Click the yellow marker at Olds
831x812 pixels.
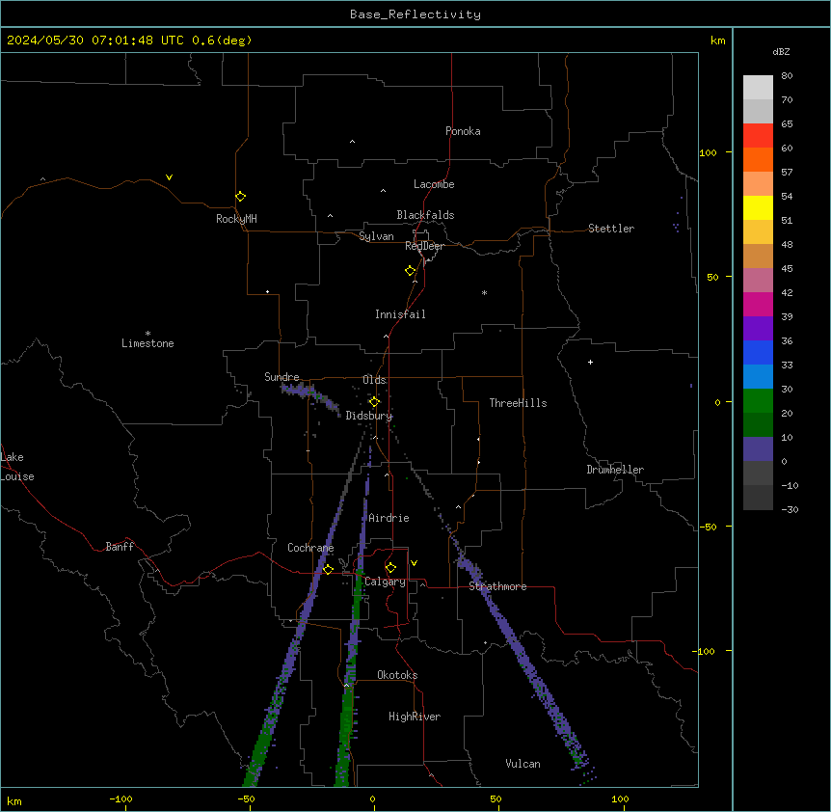click(x=374, y=402)
